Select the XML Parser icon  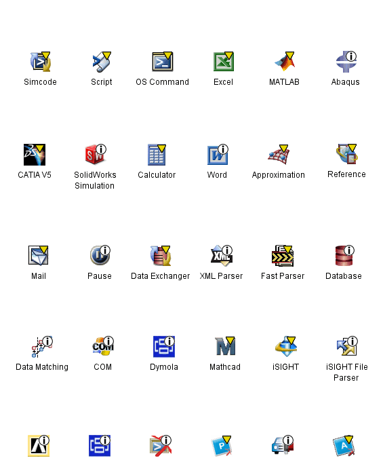[x=222, y=256]
